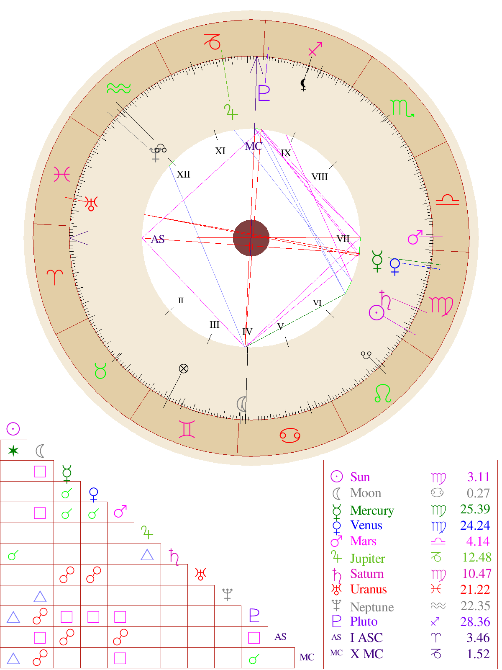This screenshot has height=670, width=502.
Task: Click the 'AS' ascendant label in the wheel
Action: click(x=158, y=239)
